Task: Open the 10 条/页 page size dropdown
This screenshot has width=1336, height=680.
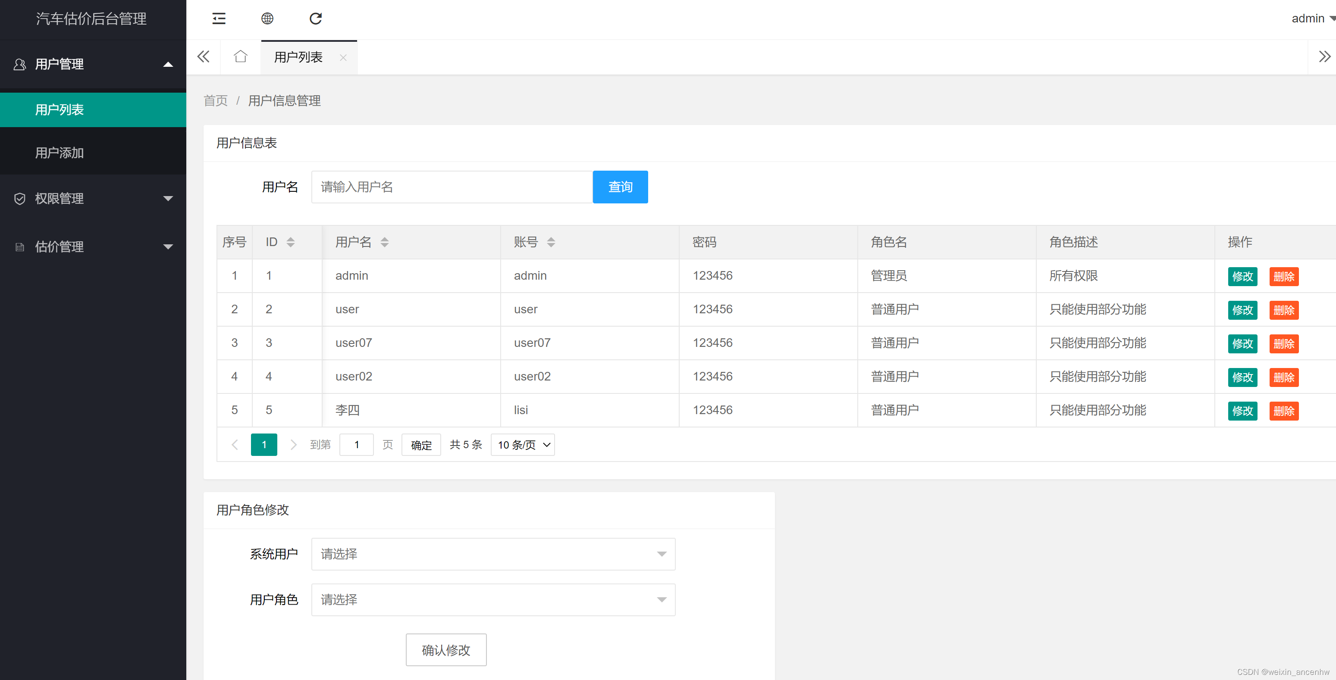Action: tap(522, 445)
